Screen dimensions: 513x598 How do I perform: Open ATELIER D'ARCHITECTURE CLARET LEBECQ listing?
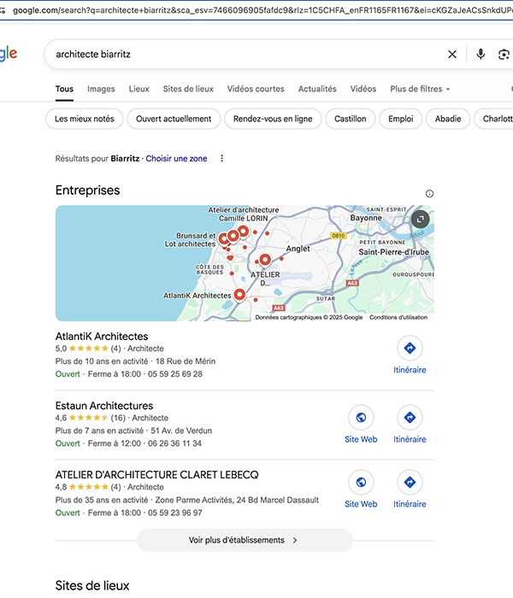[x=156, y=475]
